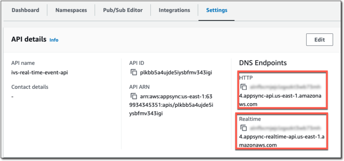Screen dimensions: 344x161
Task: Go to the Integrations tab
Action: (175, 10)
